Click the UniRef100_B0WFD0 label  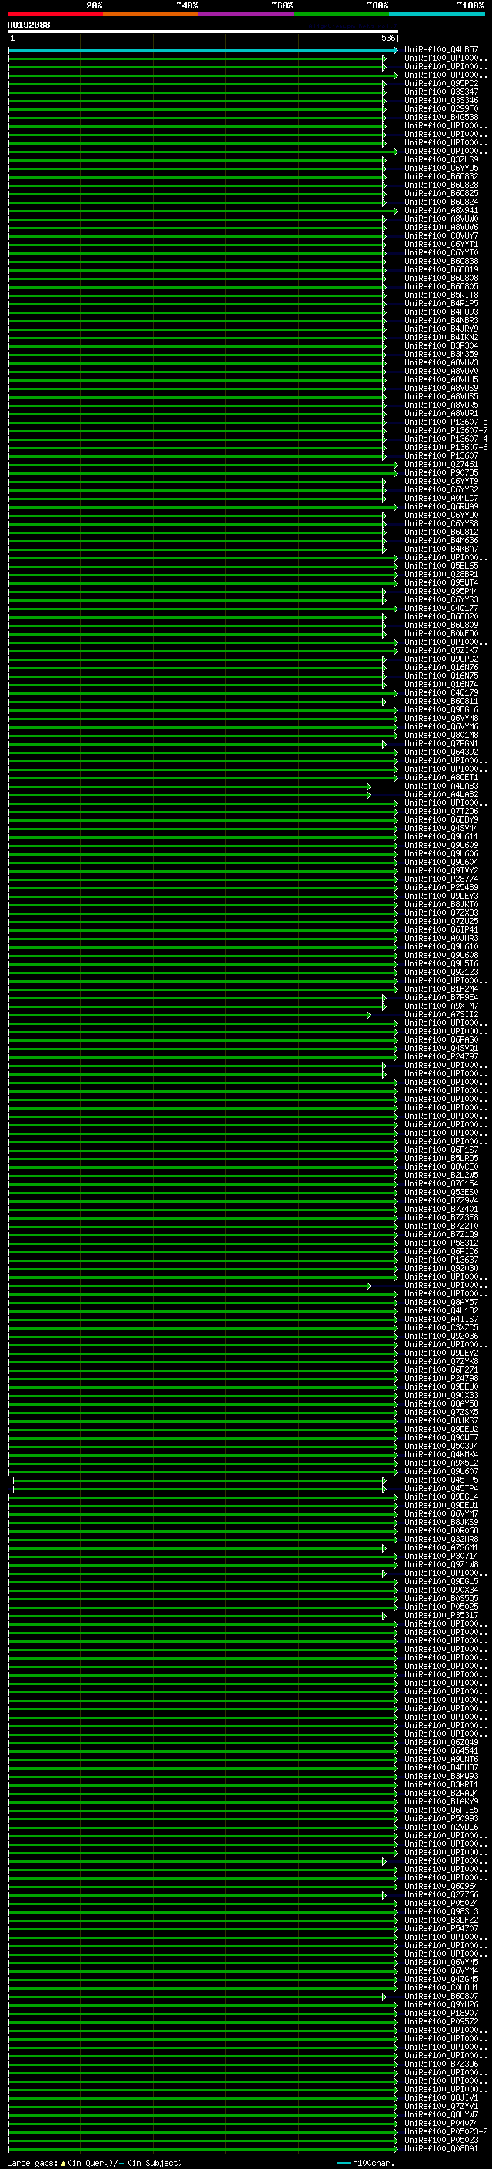[x=440, y=634]
